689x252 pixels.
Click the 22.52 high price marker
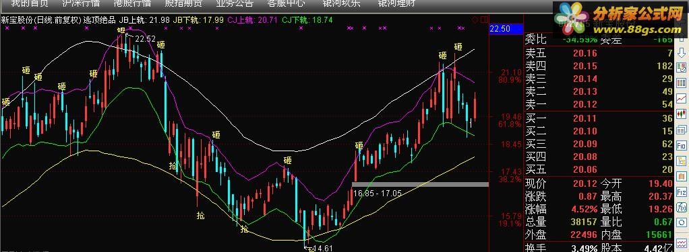click(145, 38)
